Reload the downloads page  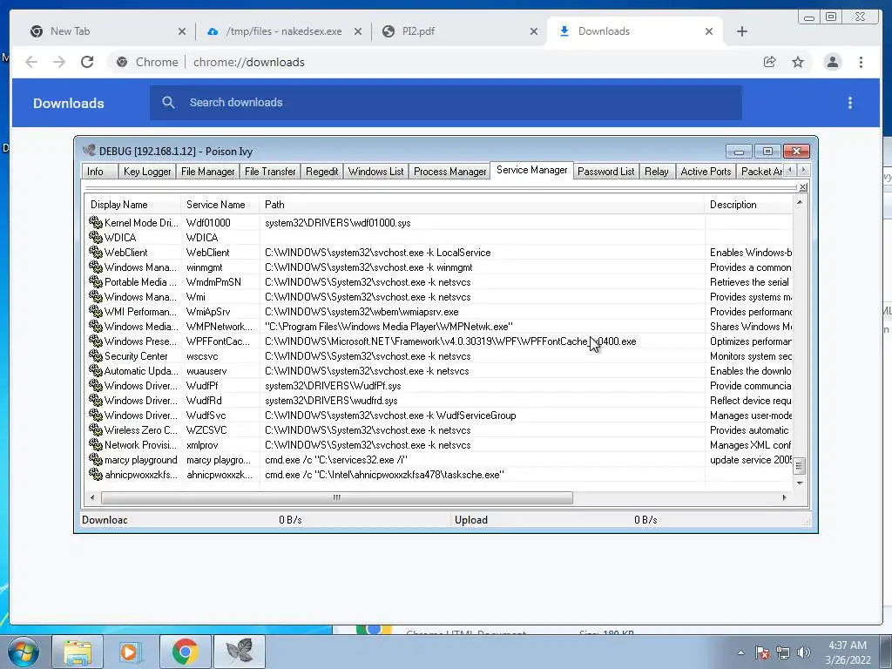tap(87, 62)
